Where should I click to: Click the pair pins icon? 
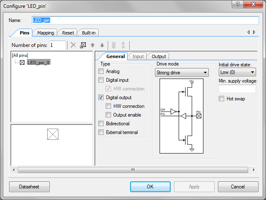click(x=114, y=45)
